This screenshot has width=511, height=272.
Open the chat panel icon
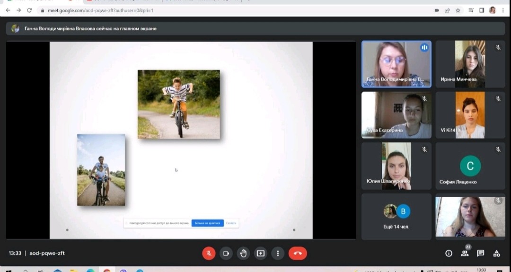click(481, 254)
